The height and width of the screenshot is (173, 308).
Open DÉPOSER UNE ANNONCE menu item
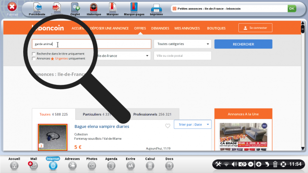(109, 28)
